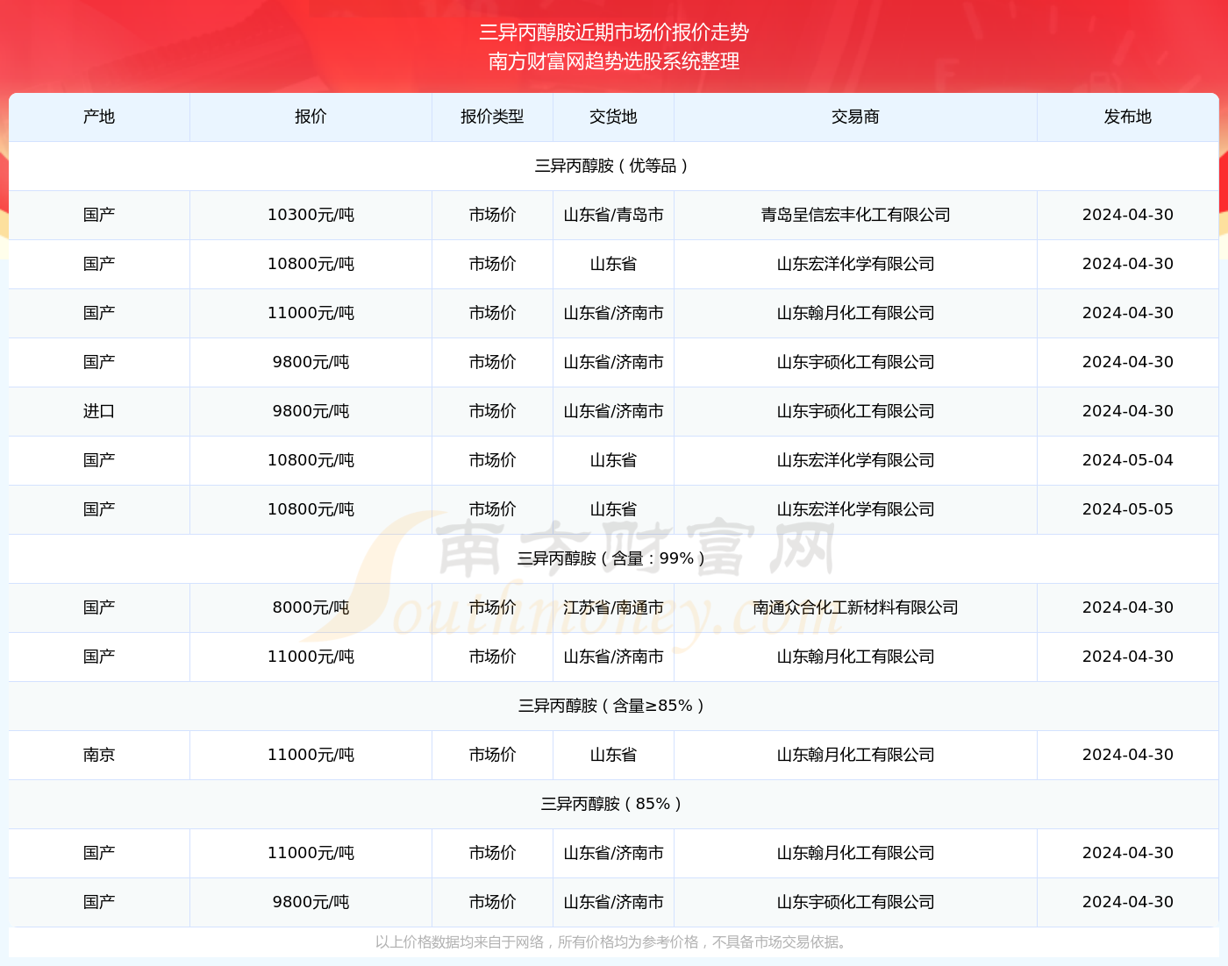Click the 报价类型 column header

click(x=492, y=117)
